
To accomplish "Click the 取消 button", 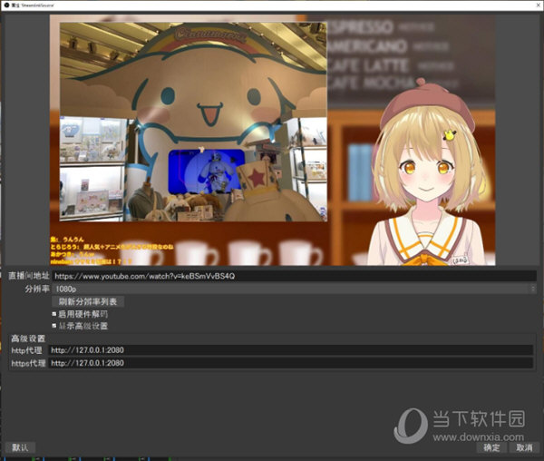I will pyautogui.click(x=524, y=447).
